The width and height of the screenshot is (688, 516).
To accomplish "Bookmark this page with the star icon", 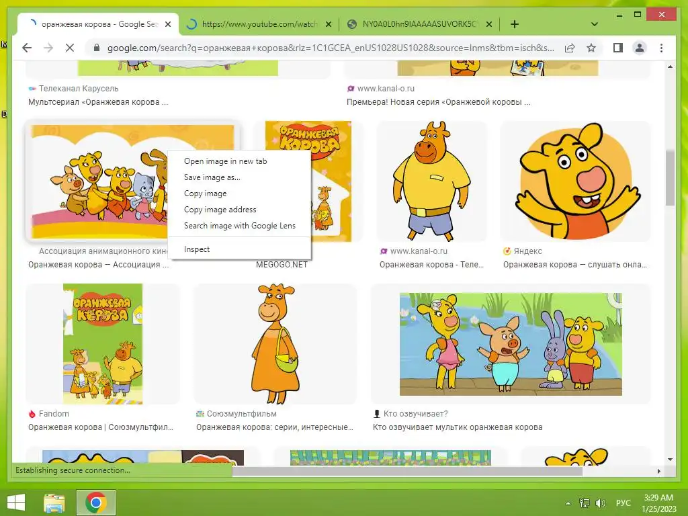I will pos(591,48).
